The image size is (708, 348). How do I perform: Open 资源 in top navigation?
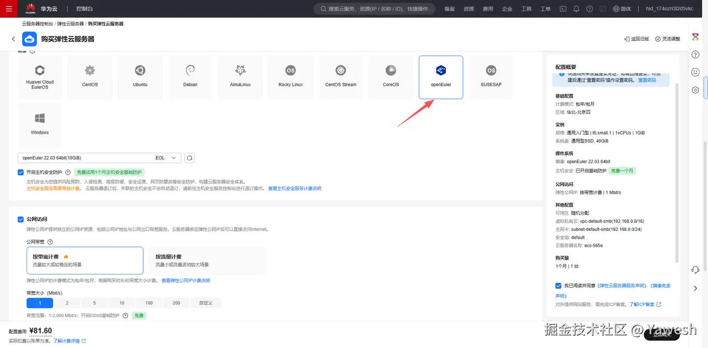tap(469, 9)
